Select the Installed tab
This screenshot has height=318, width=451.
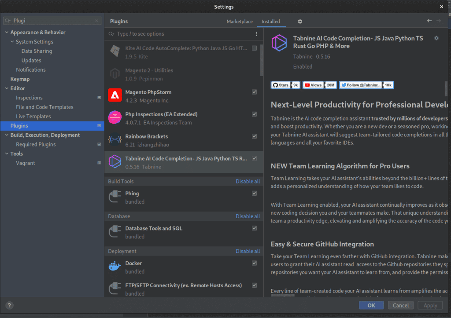[271, 22]
